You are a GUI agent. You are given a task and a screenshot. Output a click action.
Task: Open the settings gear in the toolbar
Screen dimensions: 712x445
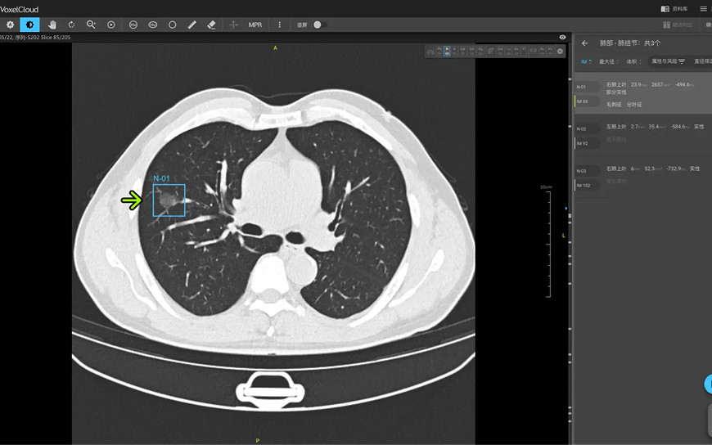[x=10, y=25]
